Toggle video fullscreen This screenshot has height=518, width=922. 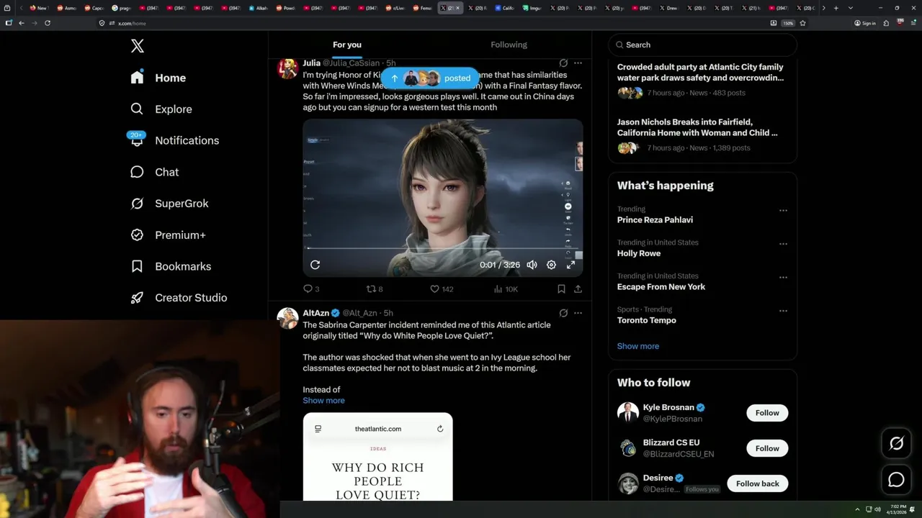tap(570, 265)
